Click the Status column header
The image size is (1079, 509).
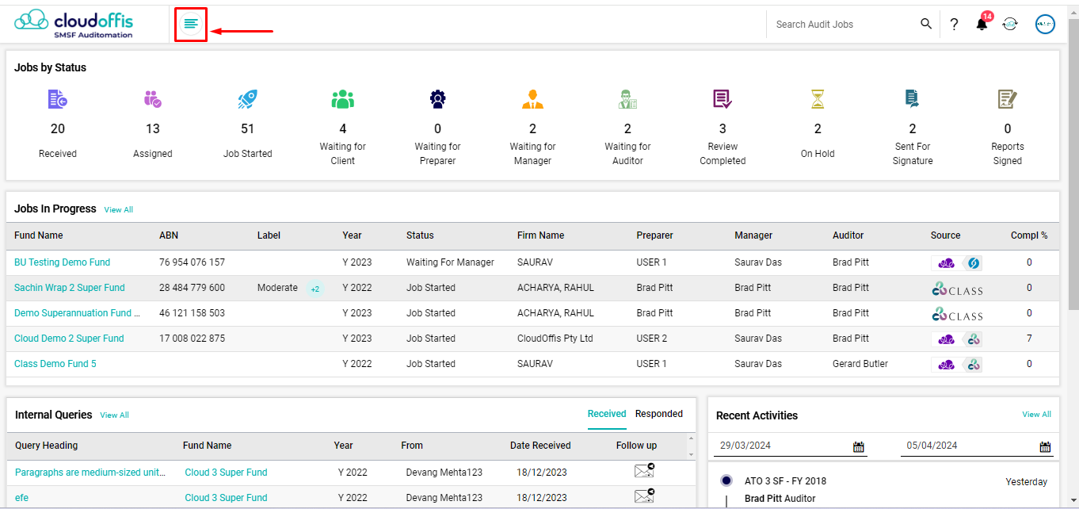(x=420, y=235)
